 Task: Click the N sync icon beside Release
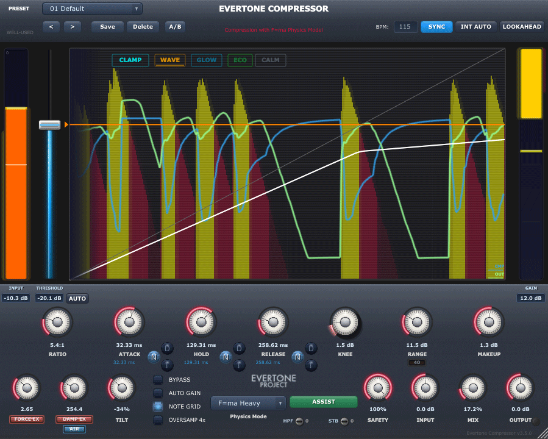pos(297,356)
